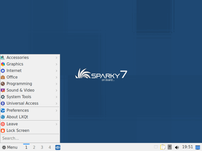Click the Programming hammer icon
The width and height of the screenshot is (202, 151).
pyautogui.click(x=3, y=84)
